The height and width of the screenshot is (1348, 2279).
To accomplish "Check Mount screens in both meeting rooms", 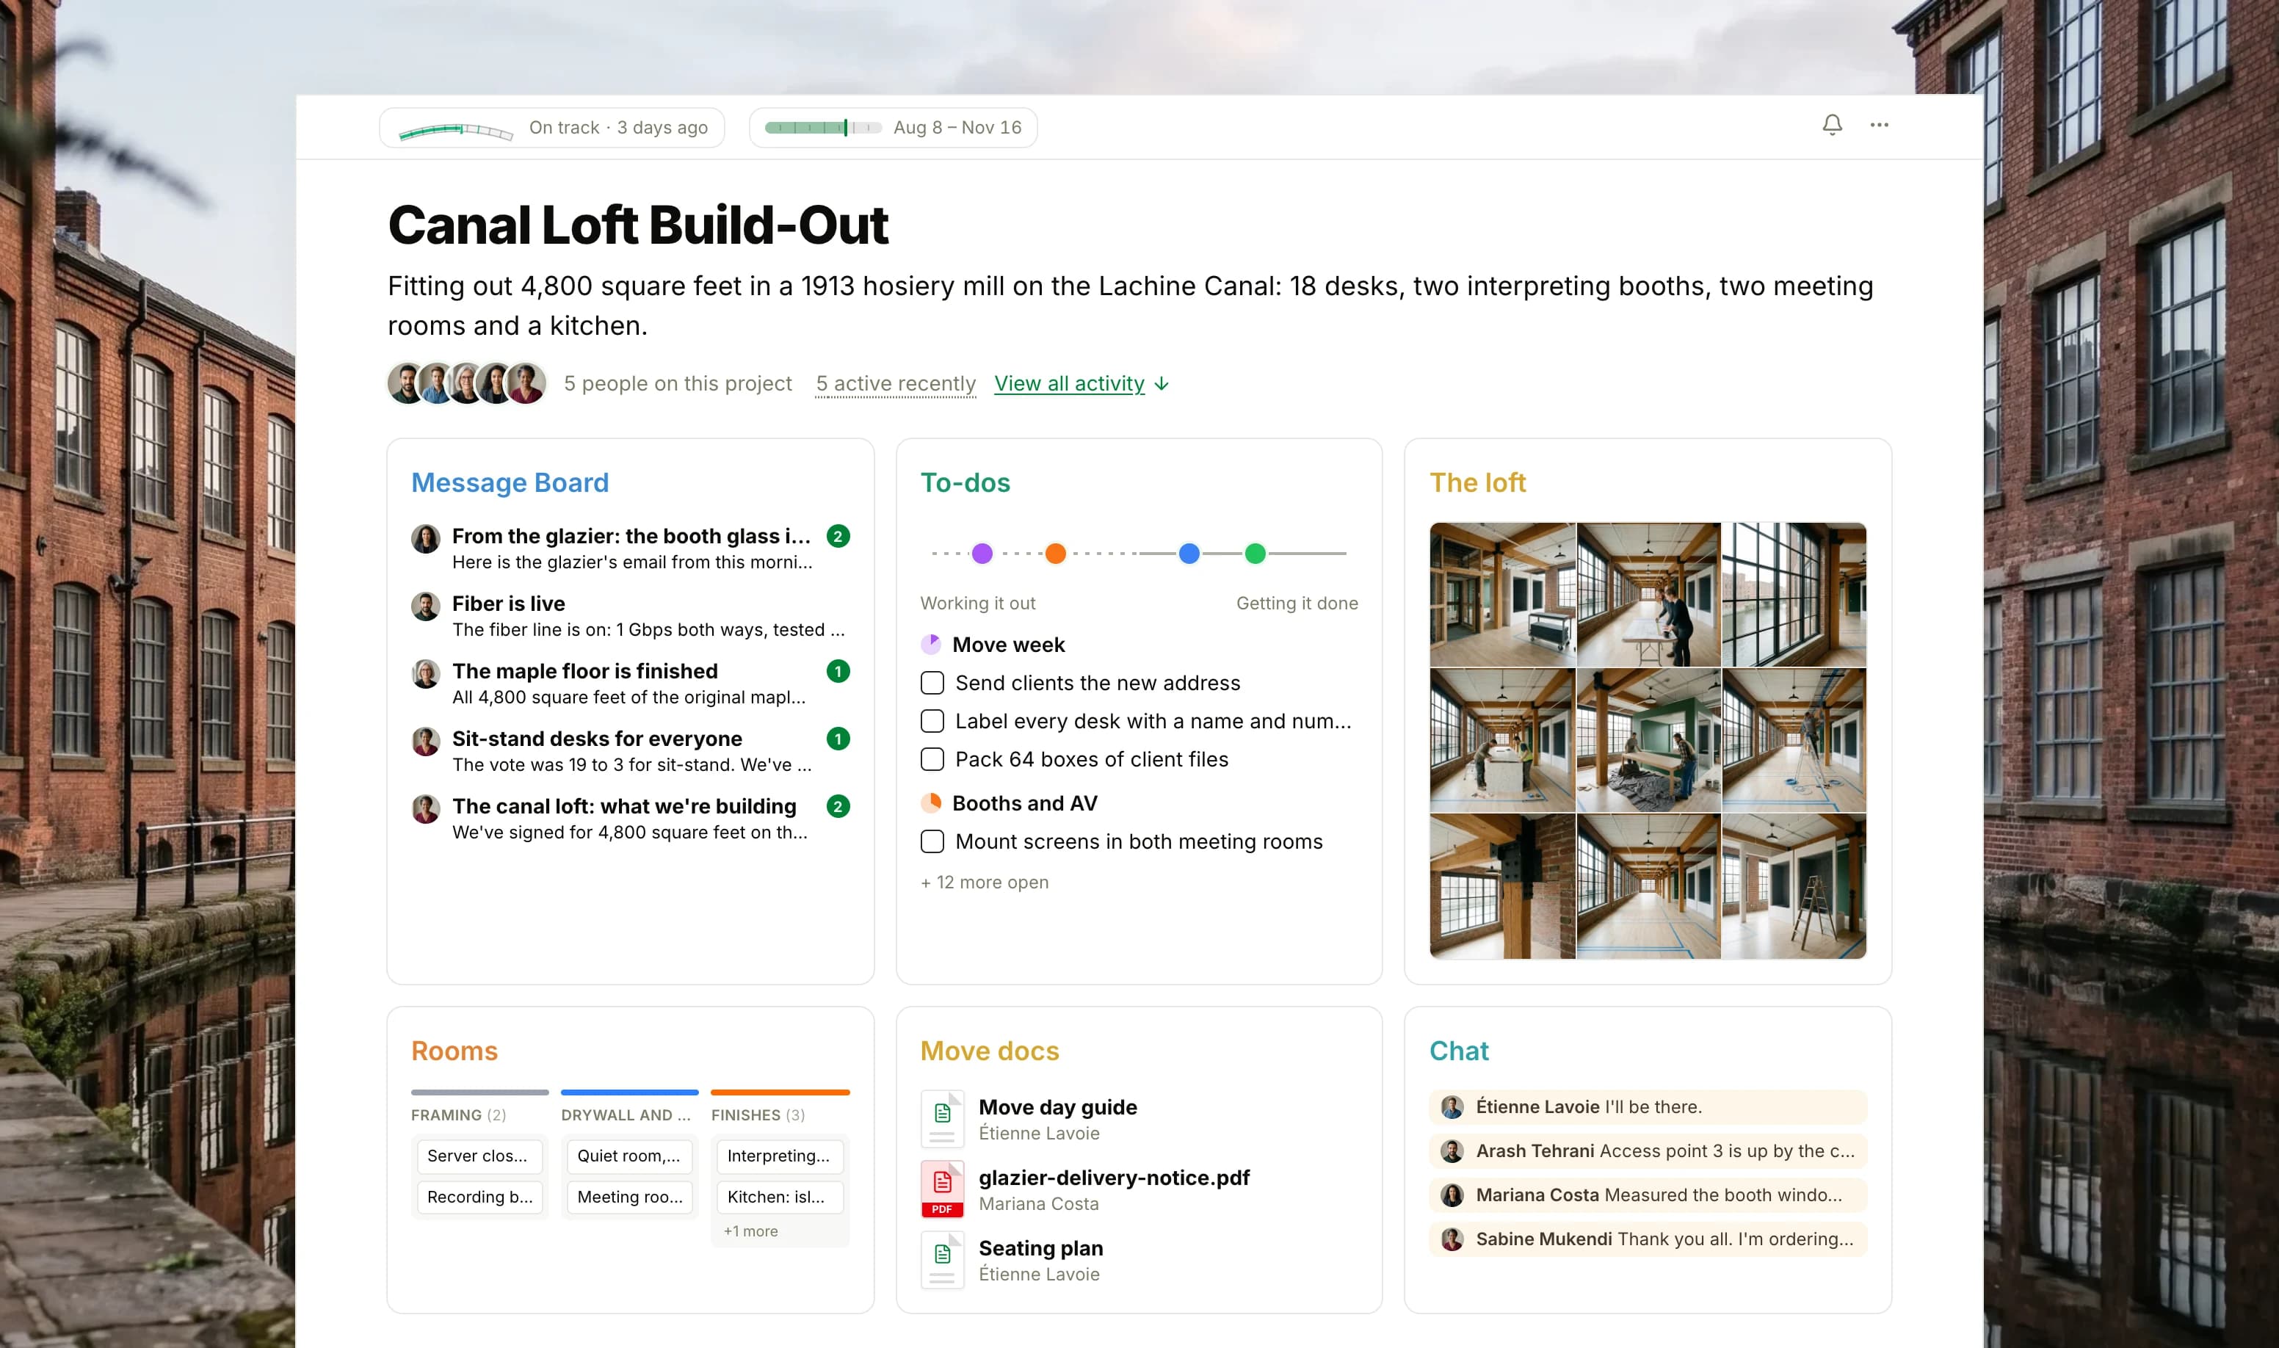I will tap(933, 841).
